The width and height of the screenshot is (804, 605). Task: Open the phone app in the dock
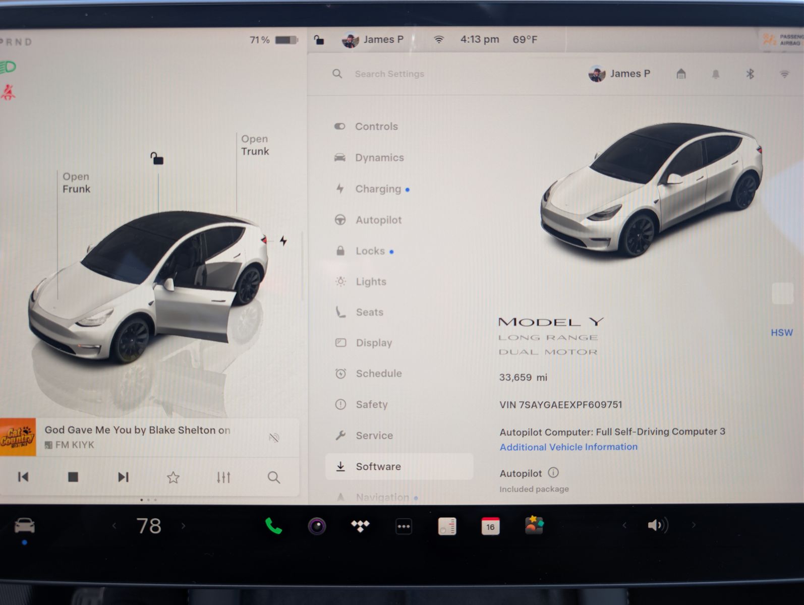pyautogui.click(x=273, y=526)
